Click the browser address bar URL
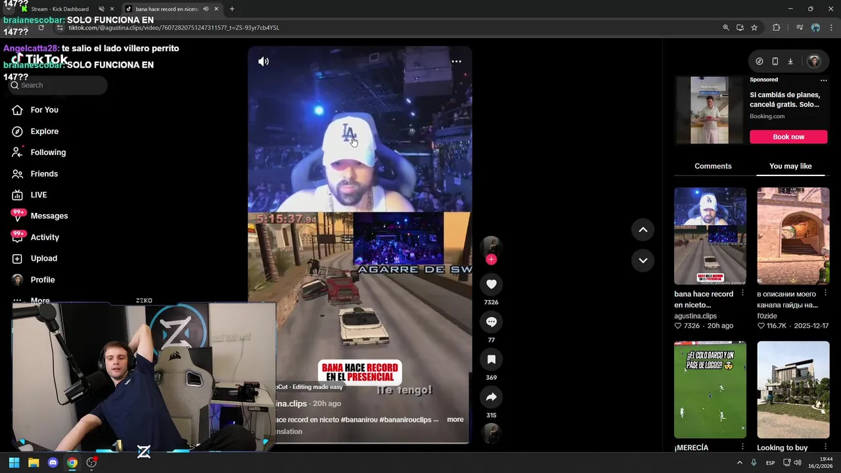The image size is (841, 473). click(x=174, y=28)
